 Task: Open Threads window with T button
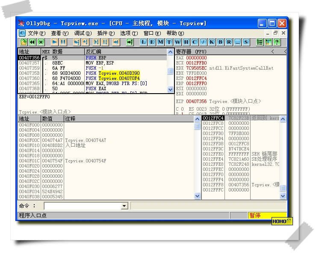[x=169, y=42]
